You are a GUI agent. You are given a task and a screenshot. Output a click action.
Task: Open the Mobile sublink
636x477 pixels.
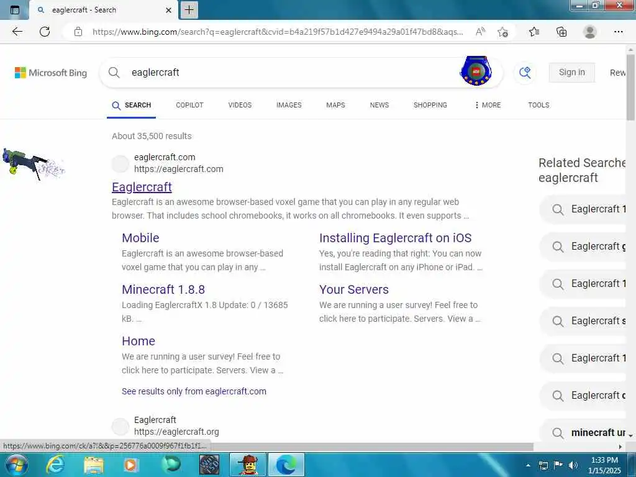pos(140,238)
